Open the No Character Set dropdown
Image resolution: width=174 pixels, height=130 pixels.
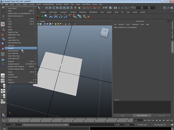click(161, 125)
